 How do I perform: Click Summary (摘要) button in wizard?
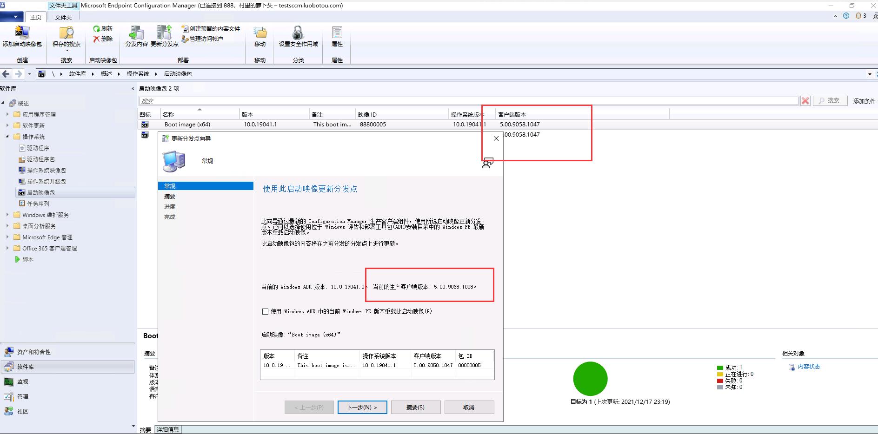click(x=415, y=407)
